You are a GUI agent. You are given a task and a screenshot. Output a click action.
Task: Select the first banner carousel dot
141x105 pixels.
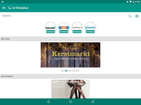pyautogui.click(x=62, y=71)
